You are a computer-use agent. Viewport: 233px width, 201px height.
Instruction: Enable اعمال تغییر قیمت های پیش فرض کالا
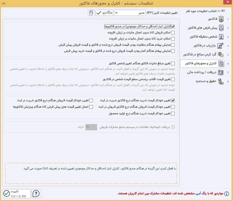point(91,107)
